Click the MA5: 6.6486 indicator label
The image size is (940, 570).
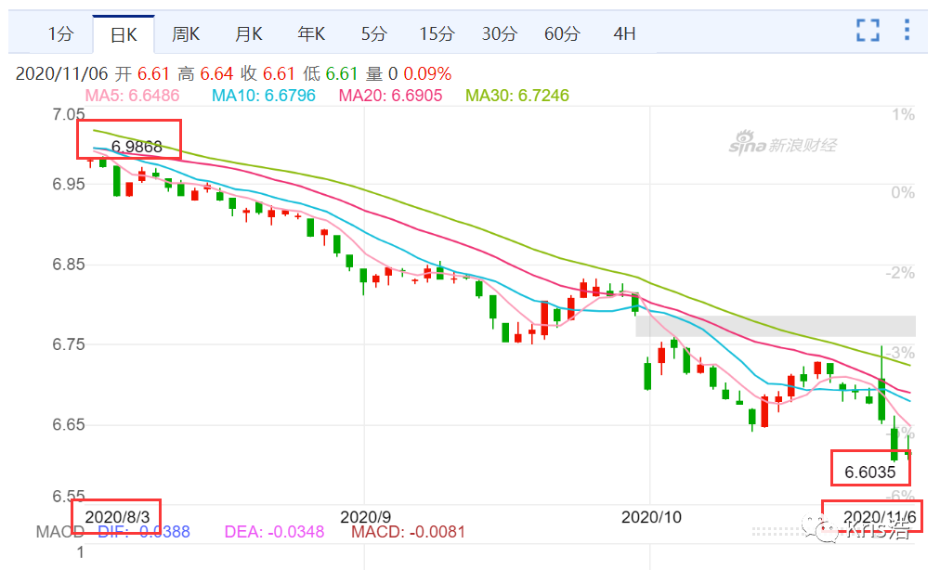(x=132, y=96)
